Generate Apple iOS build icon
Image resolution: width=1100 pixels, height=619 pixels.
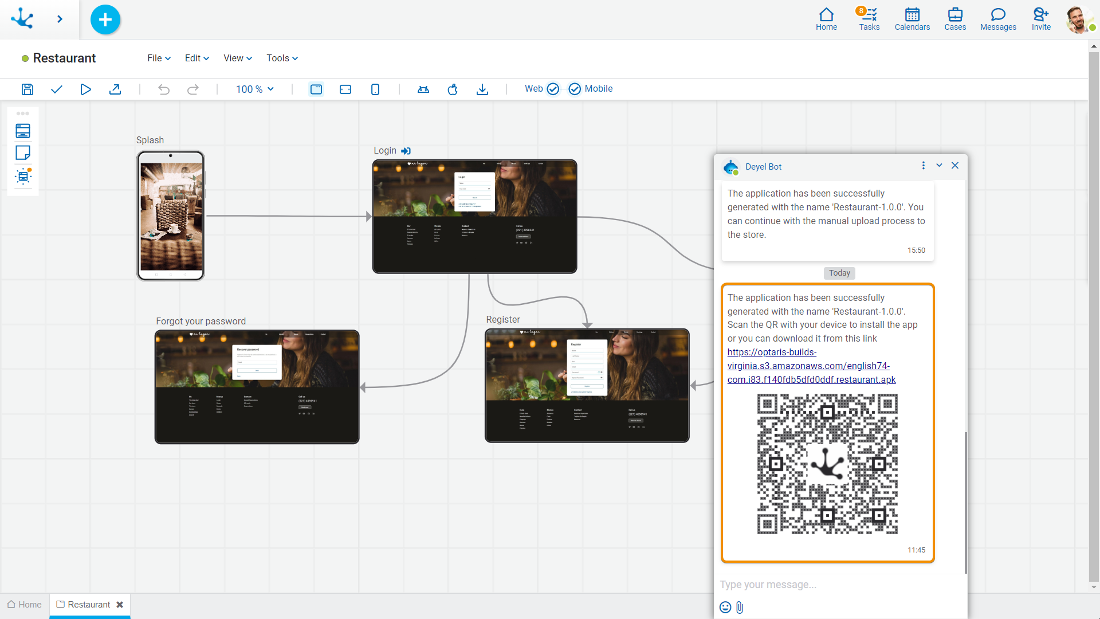[x=453, y=89]
